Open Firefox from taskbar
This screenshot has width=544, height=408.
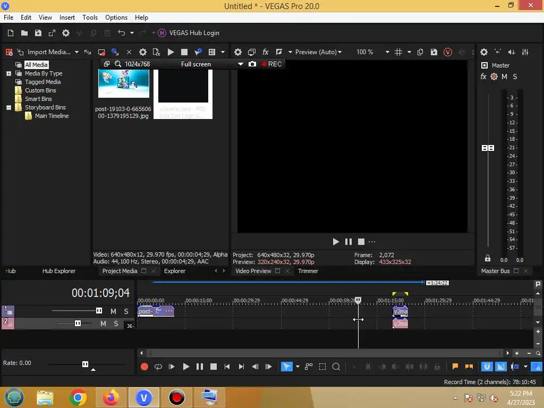coord(111,397)
